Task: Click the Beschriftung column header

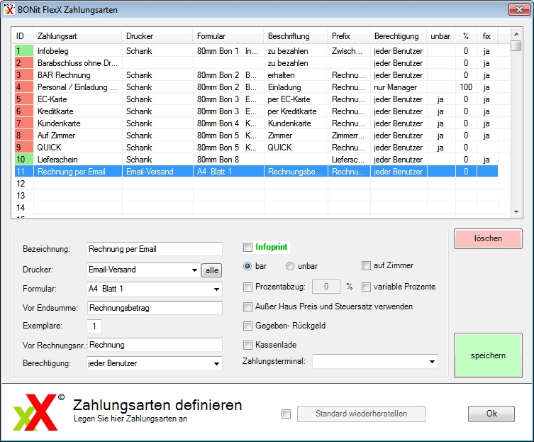Action: tap(296, 36)
